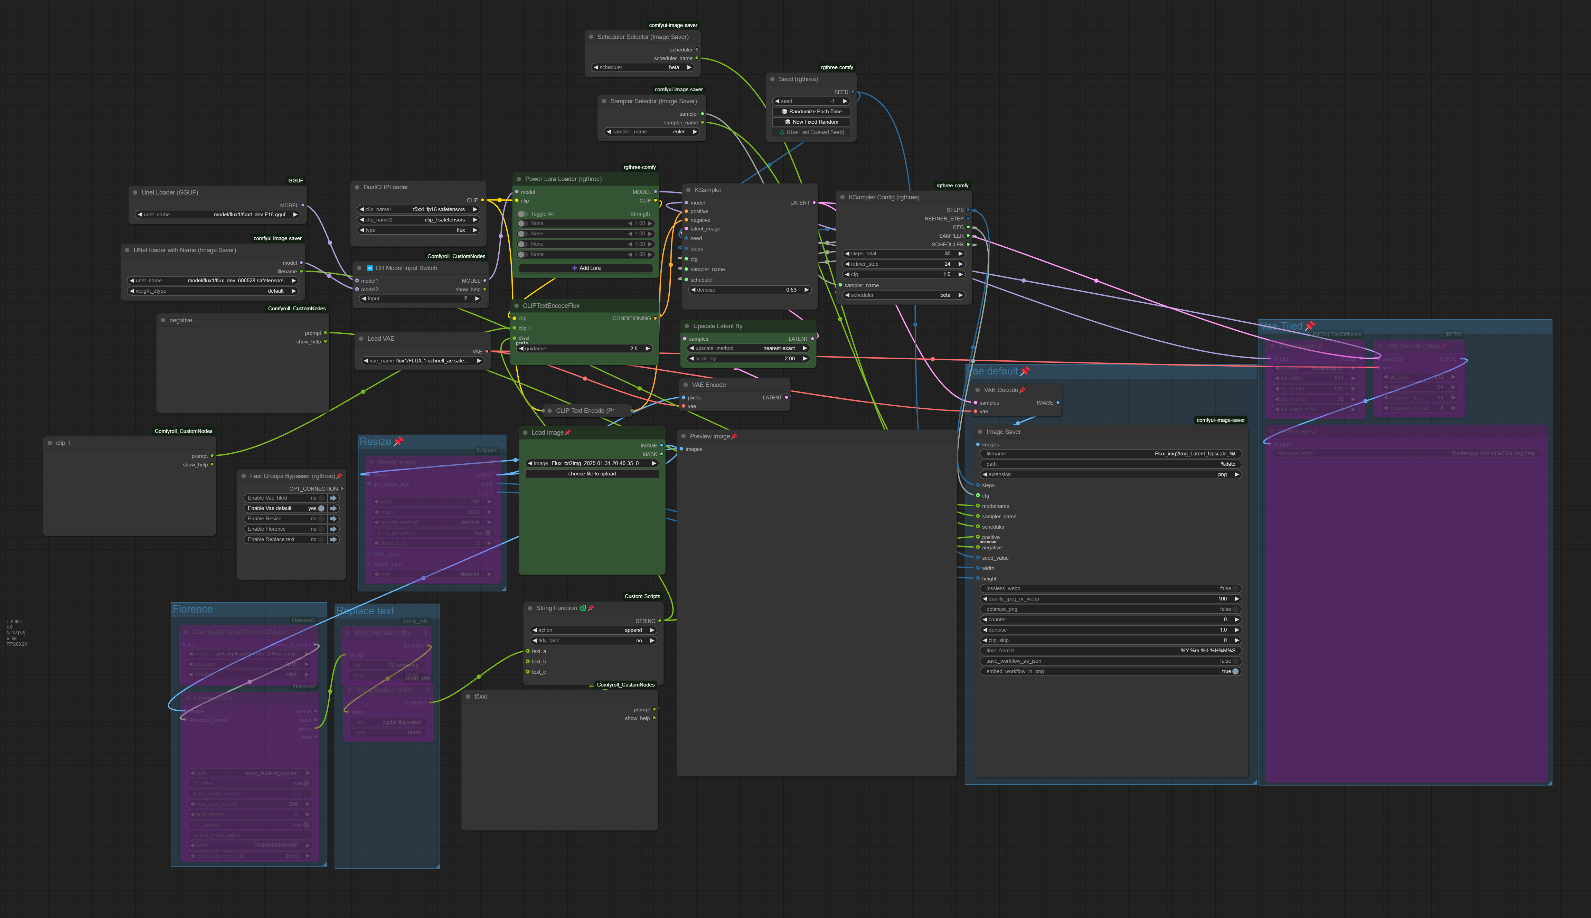The height and width of the screenshot is (918, 1591).
Task: Toggle Enable Vae default switch off
Action: (x=321, y=508)
